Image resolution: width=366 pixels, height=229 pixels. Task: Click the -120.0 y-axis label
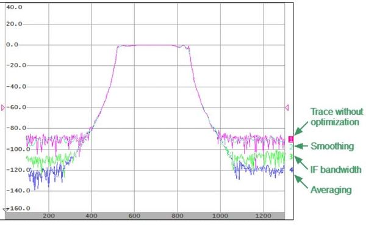(18, 170)
